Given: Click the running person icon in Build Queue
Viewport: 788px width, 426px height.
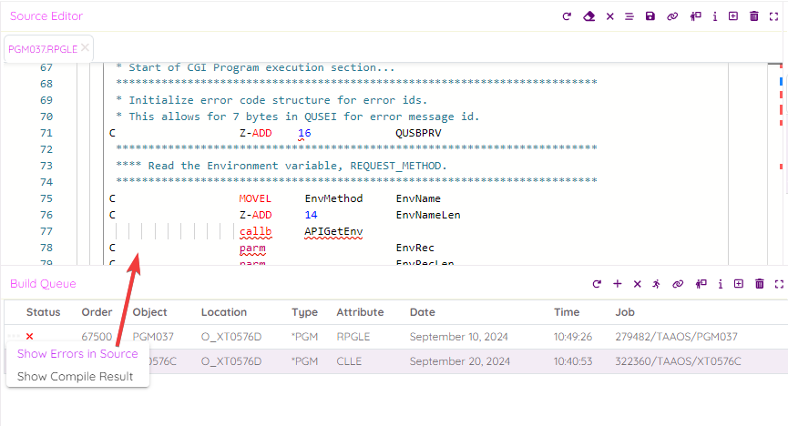Looking at the screenshot, I should click(657, 284).
